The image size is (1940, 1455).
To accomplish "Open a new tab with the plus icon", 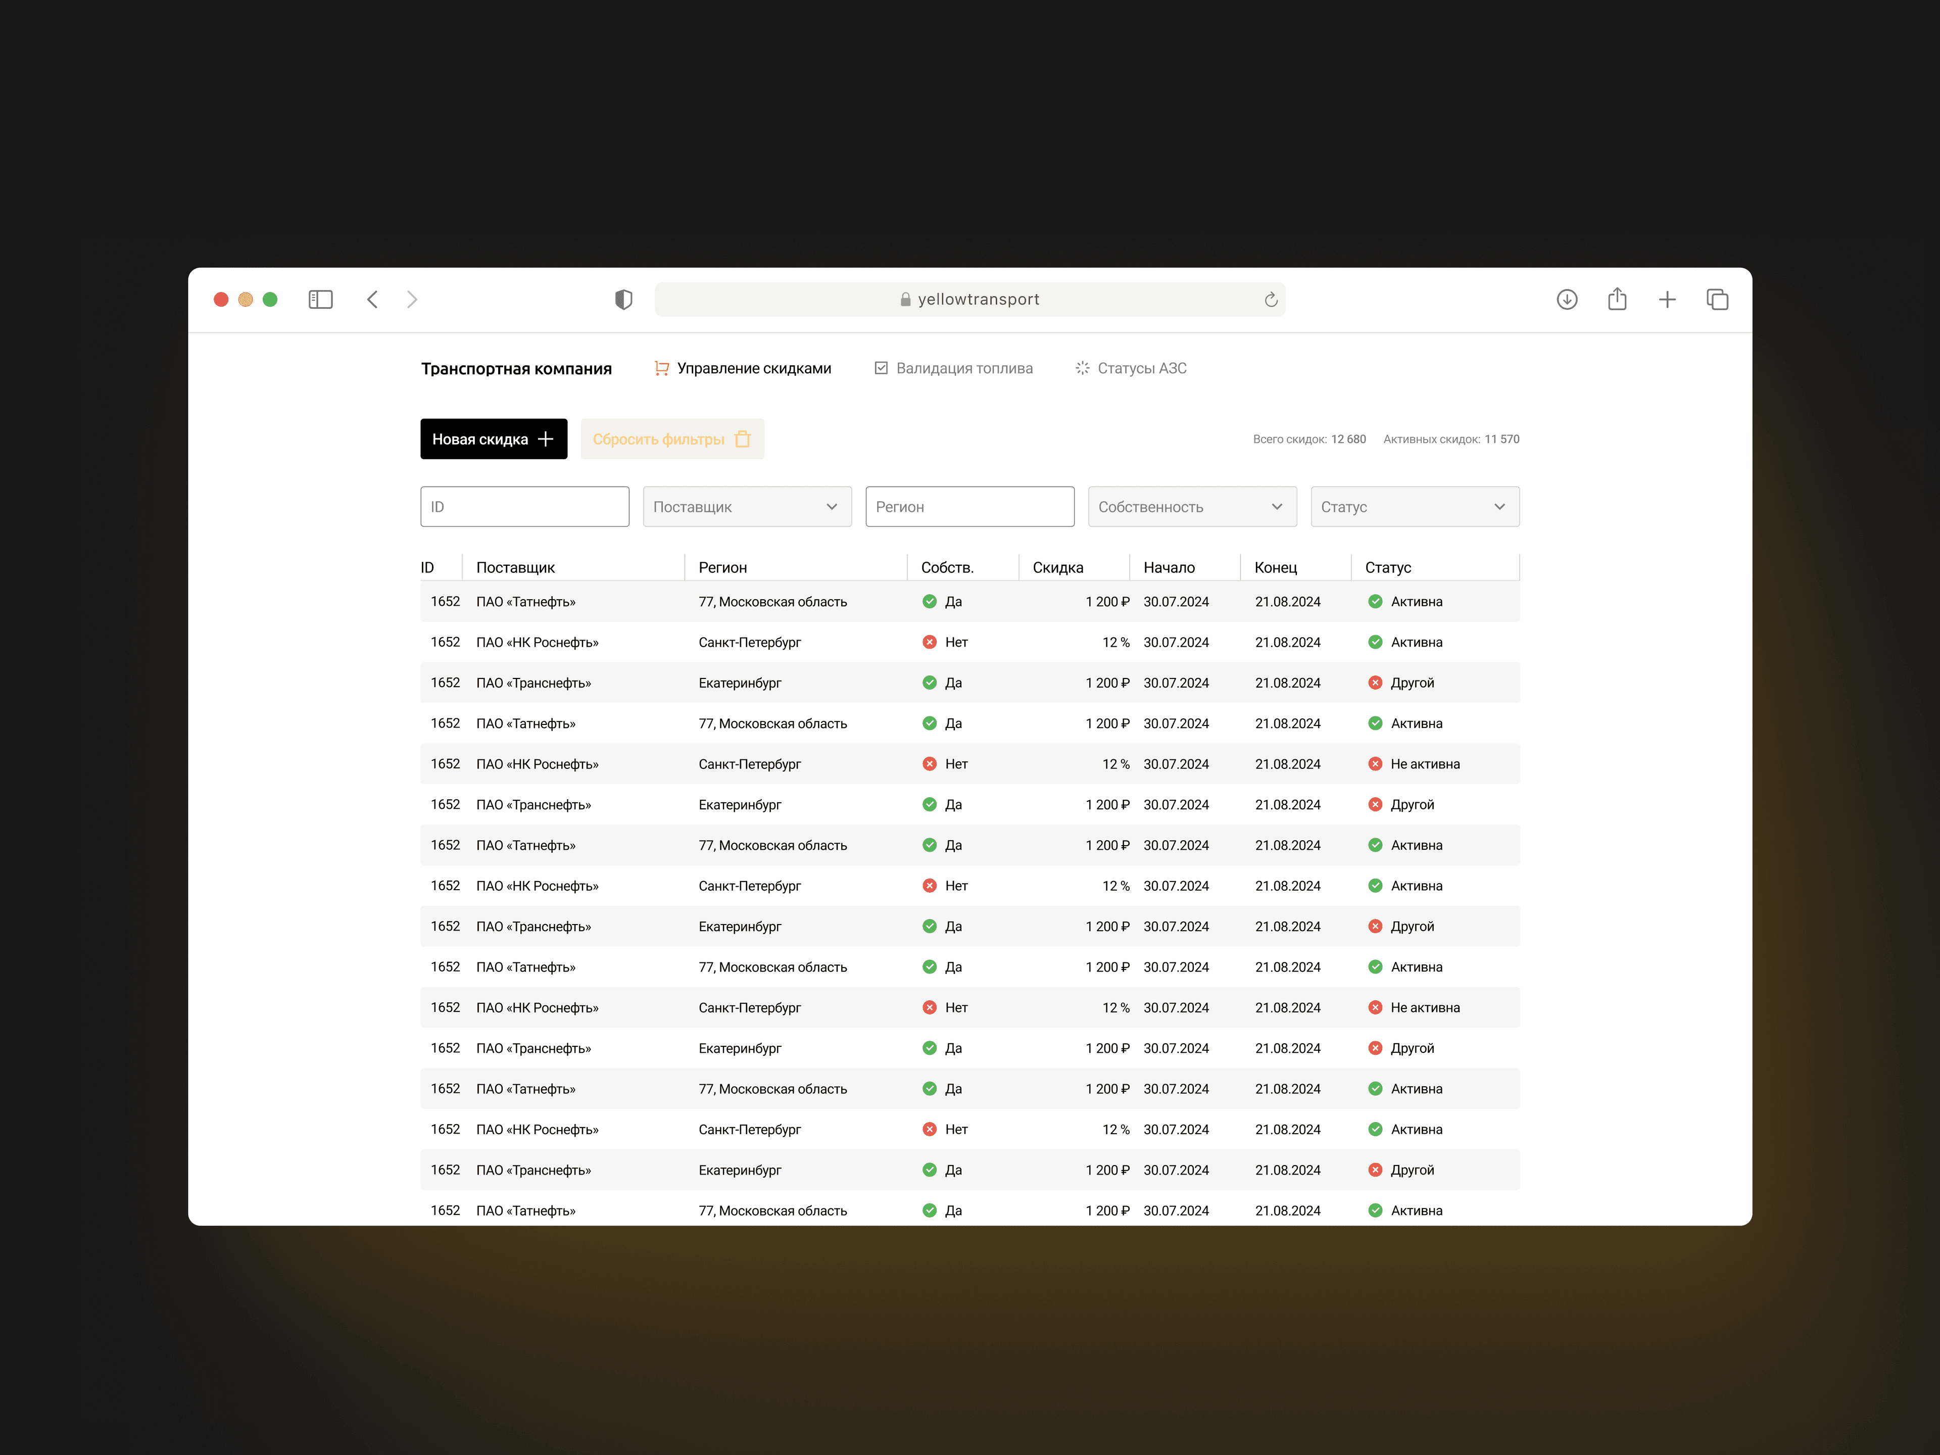I will 1666,300.
